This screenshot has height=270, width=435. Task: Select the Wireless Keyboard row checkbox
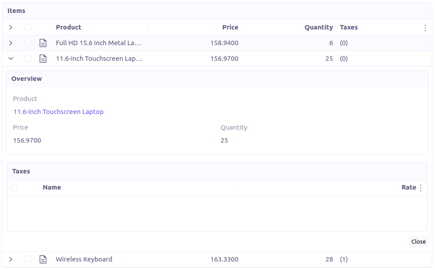[28, 259]
